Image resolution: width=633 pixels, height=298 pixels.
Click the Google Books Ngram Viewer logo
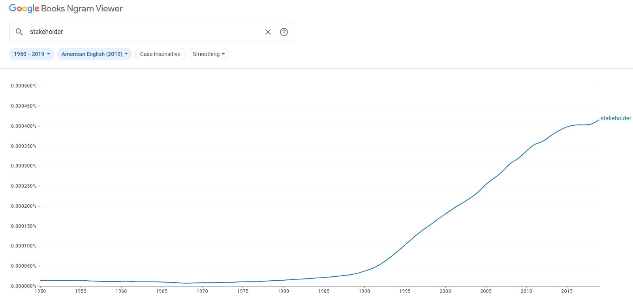(x=66, y=9)
